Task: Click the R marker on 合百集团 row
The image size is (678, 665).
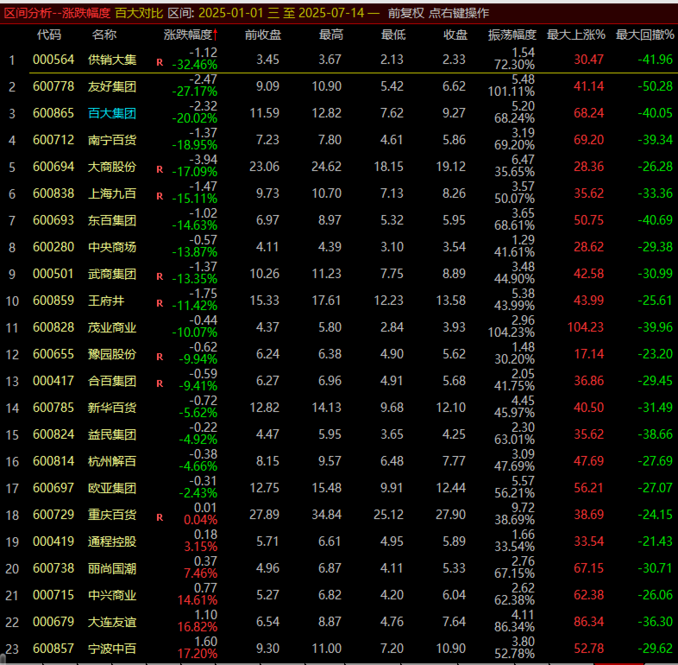Action: tap(160, 384)
